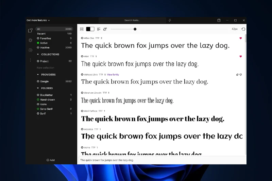Pin the Abhaya Libre font
Viewport: 272px width, 181px height.
click(237, 74)
